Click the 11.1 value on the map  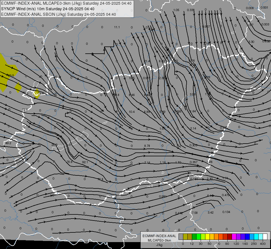click(x=117, y=27)
